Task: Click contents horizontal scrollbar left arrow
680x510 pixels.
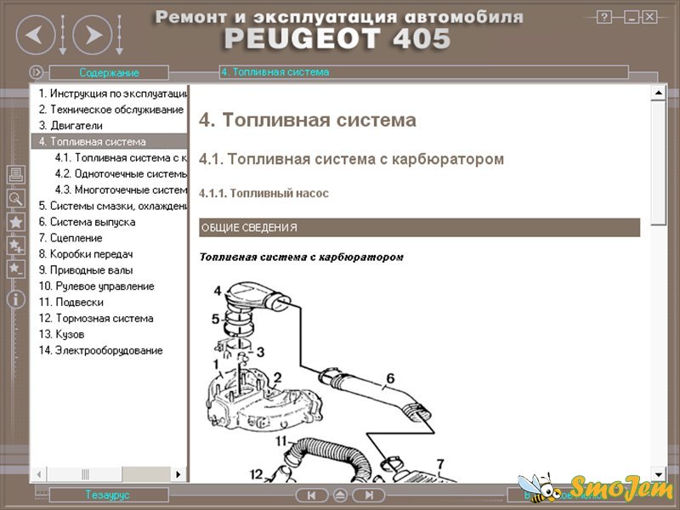Action: pyautogui.click(x=39, y=474)
